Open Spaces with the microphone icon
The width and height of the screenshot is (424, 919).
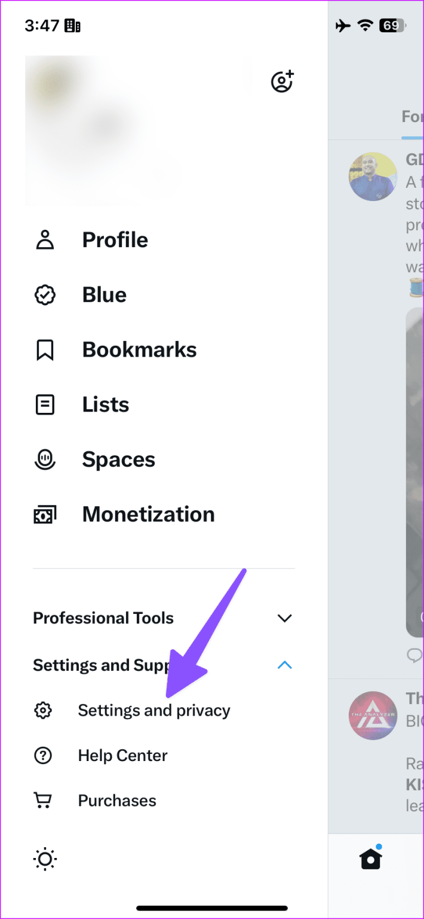45,459
